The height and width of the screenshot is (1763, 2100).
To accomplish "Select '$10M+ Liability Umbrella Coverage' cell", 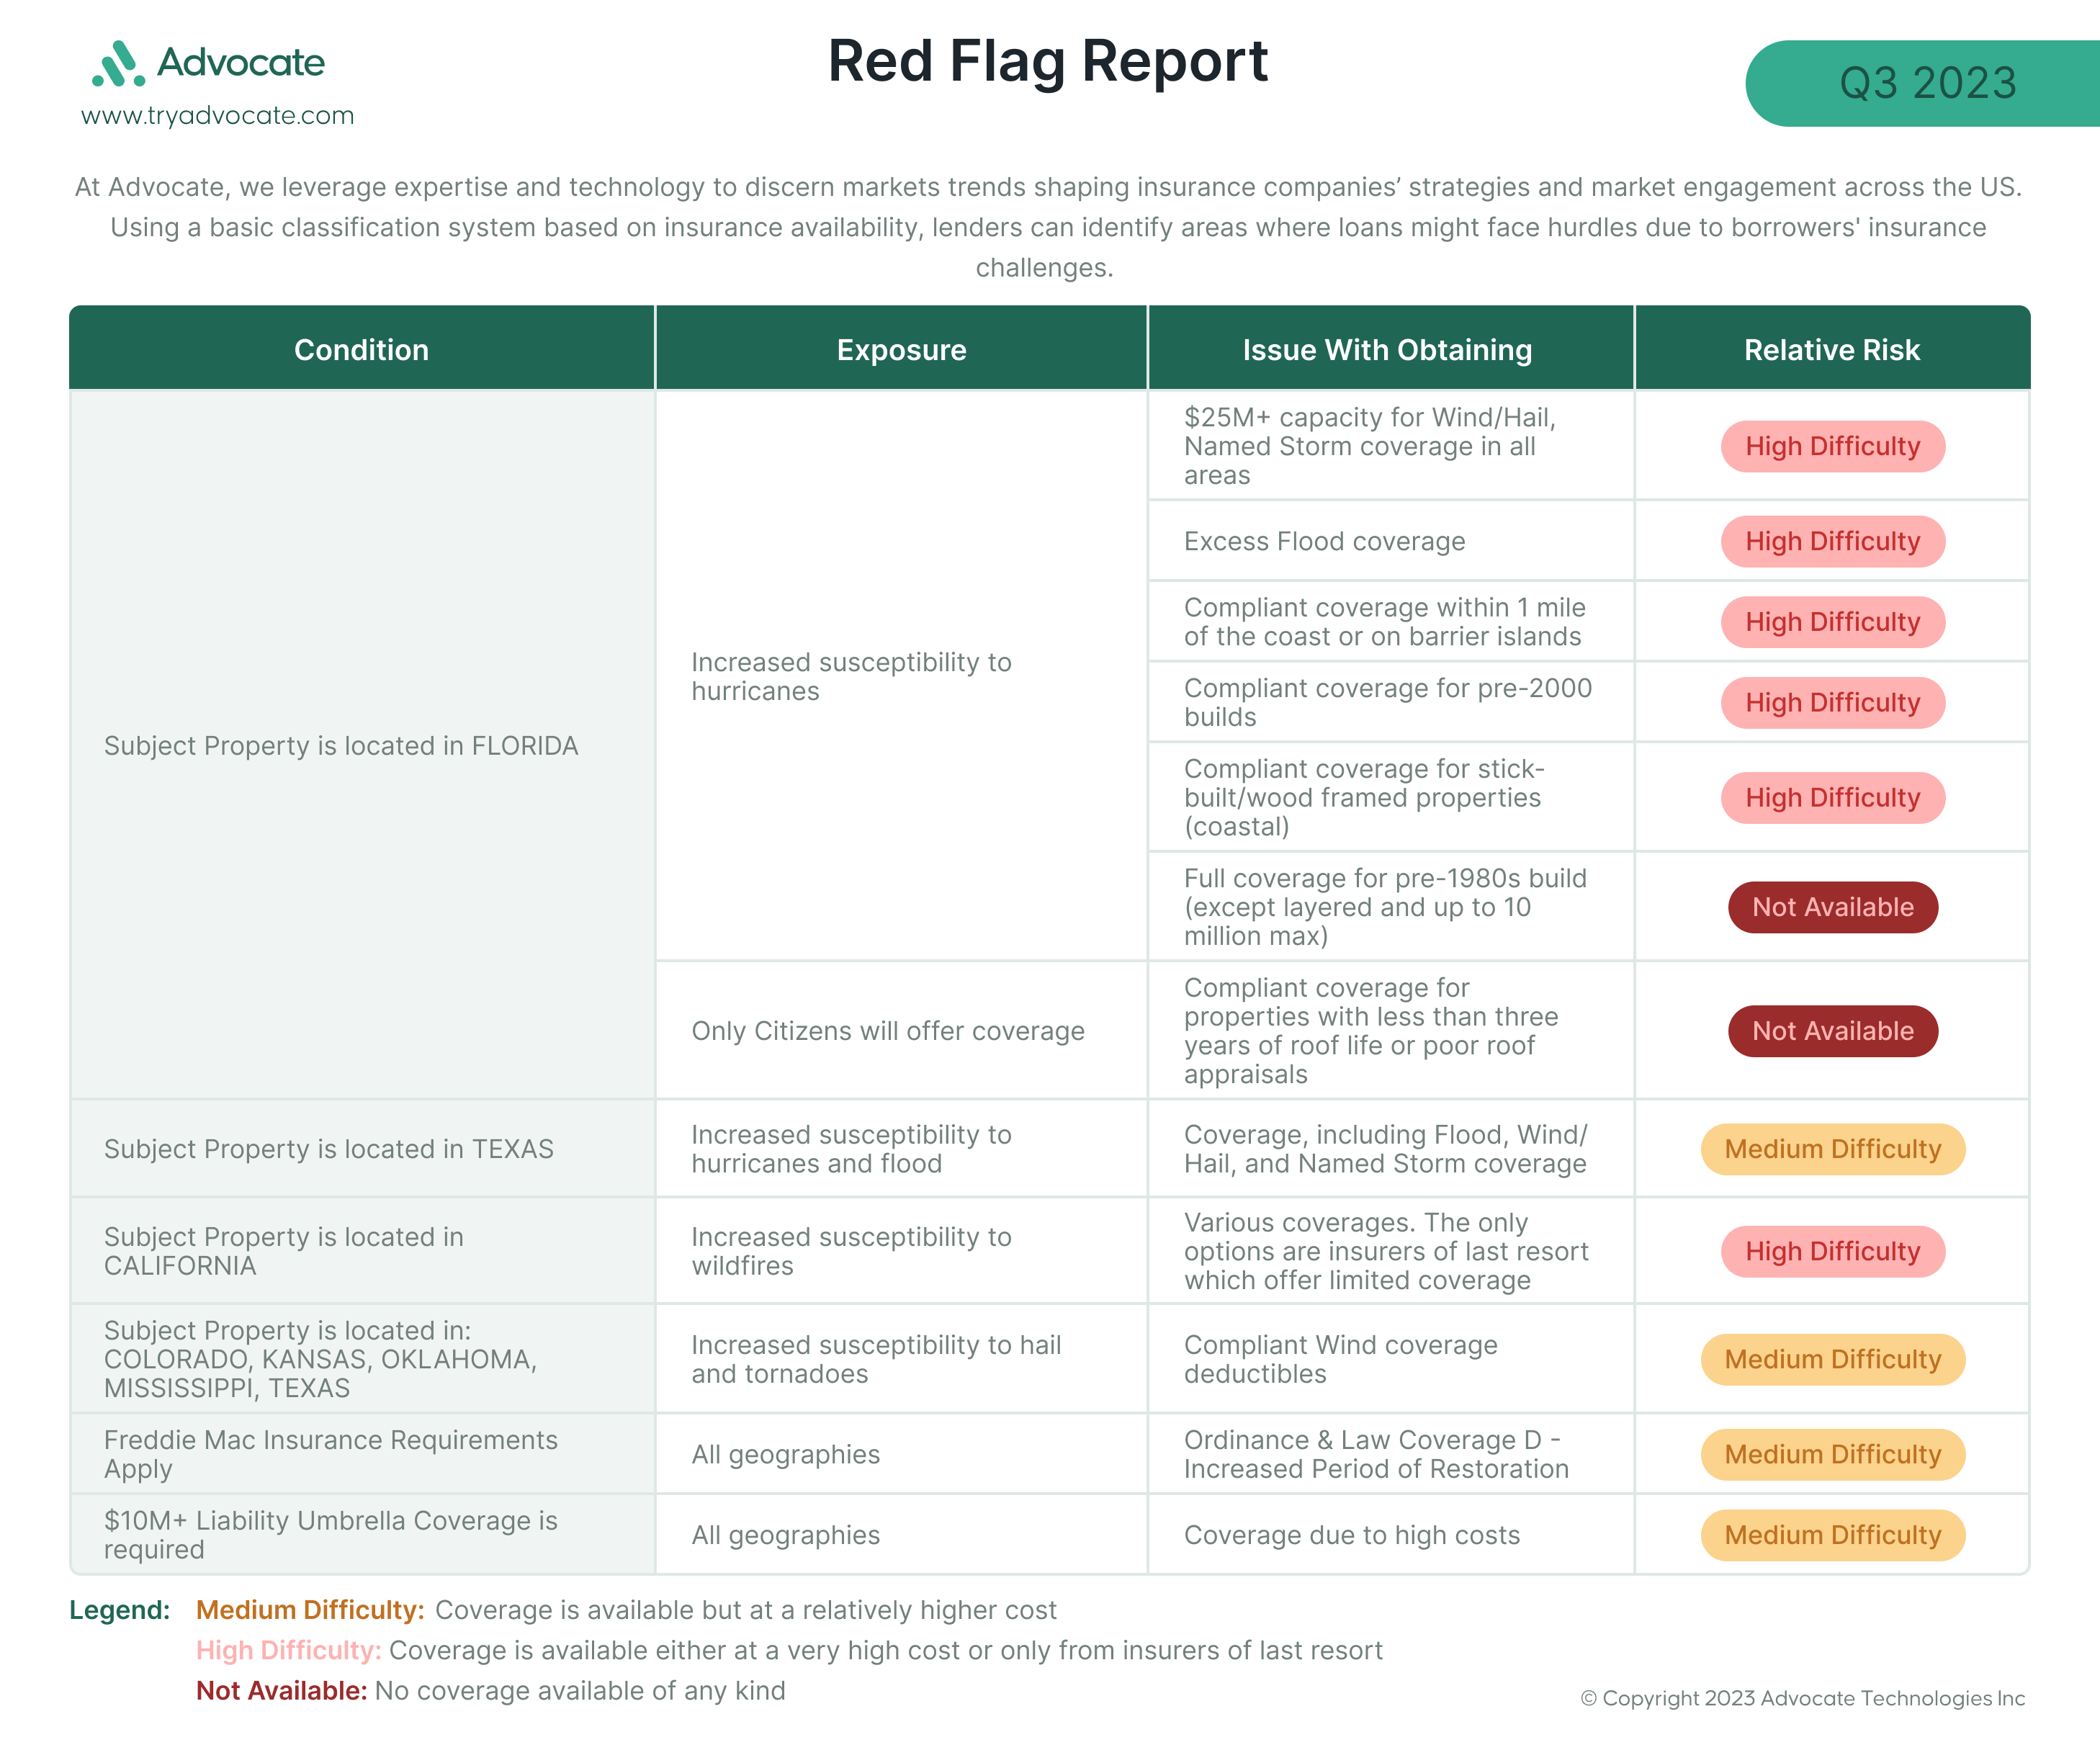I will 362,1535.
